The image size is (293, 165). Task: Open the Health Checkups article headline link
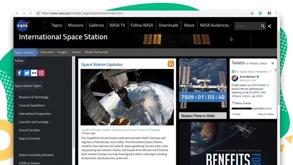[121, 130]
